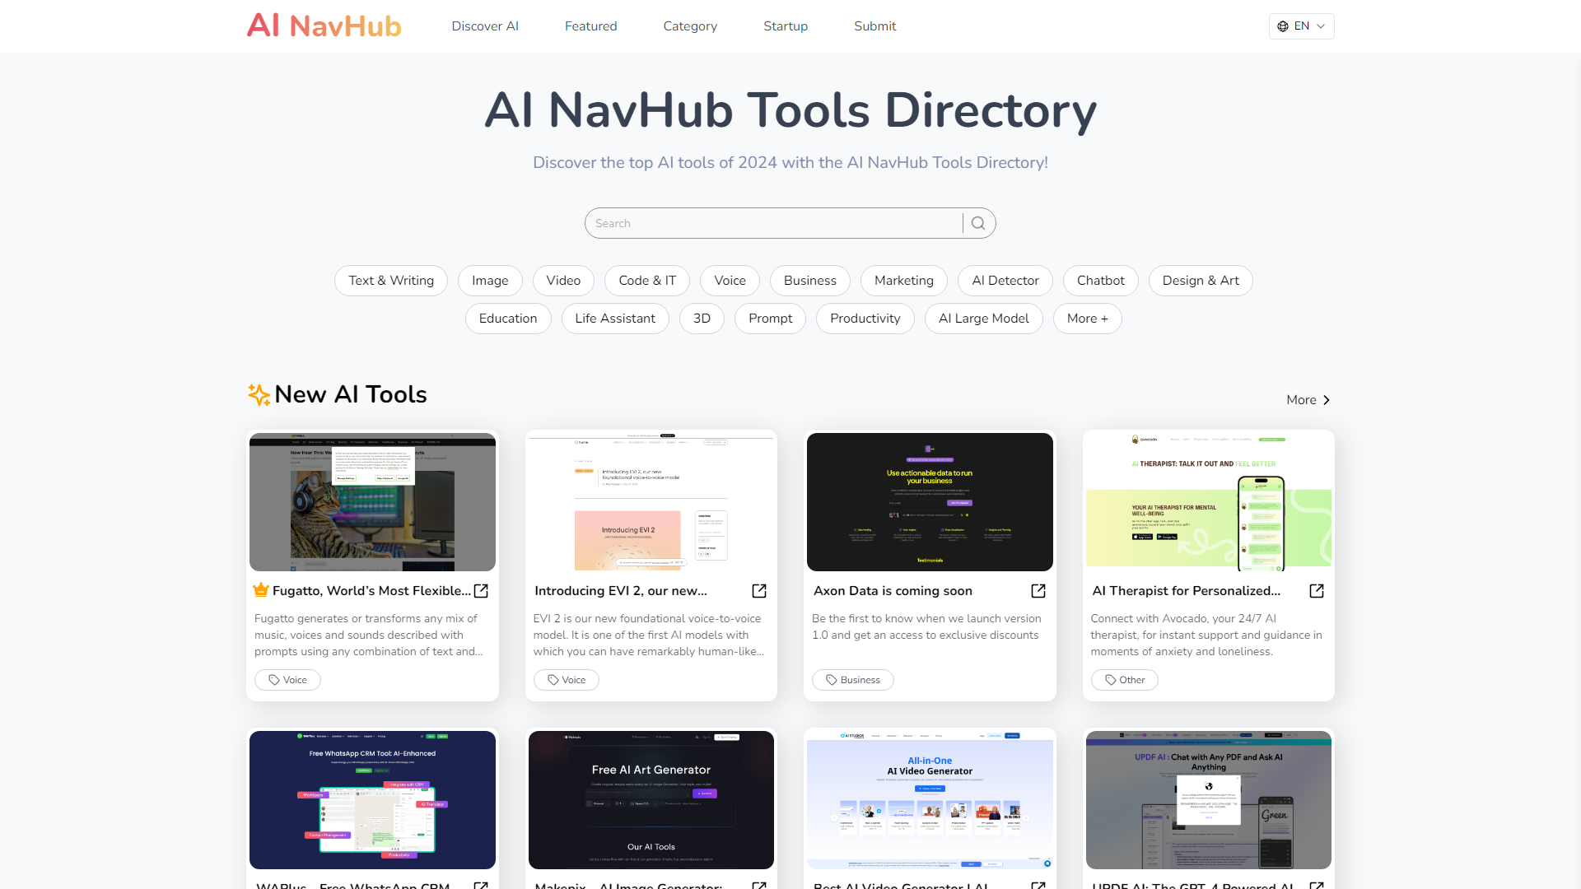Click the 3D category filter icon
The width and height of the screenshot is (1581, 889).
point(702,318)
